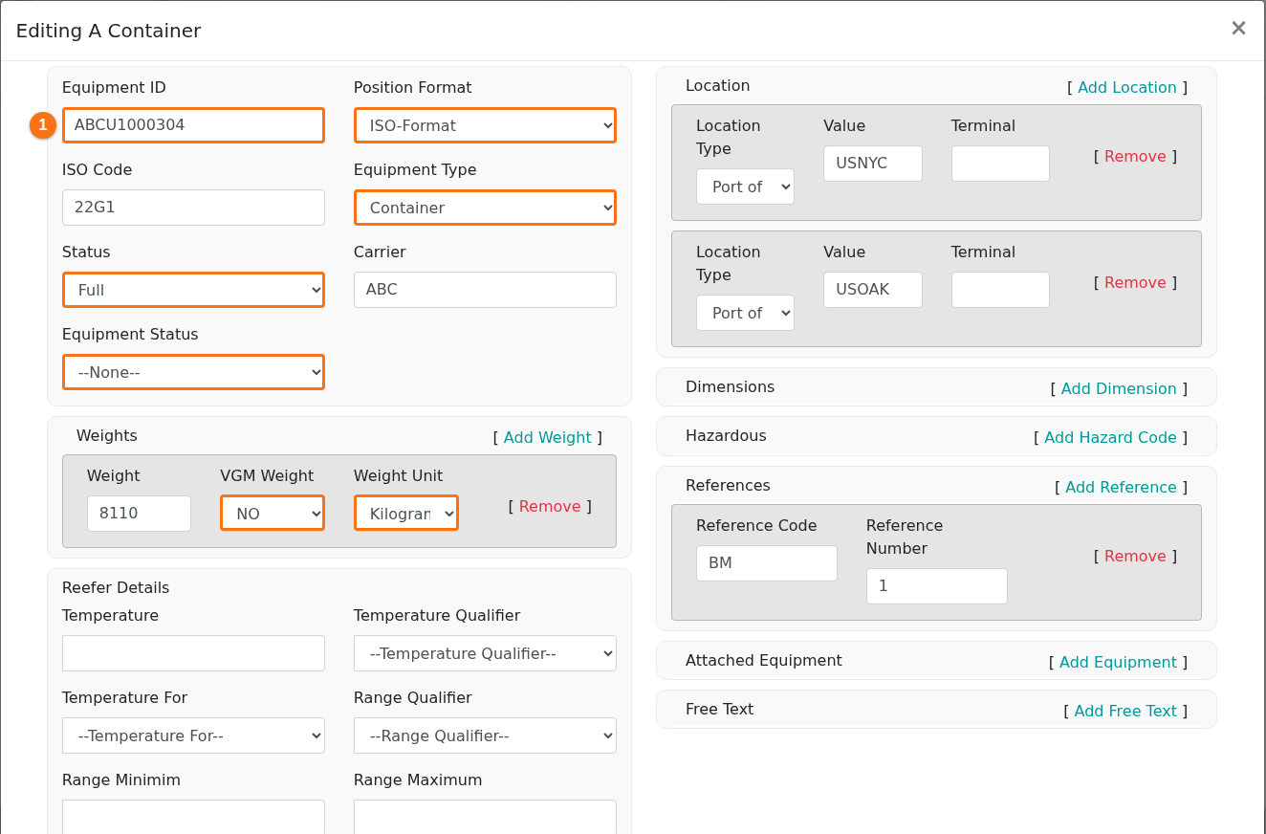The image size is (1266, 834).
Task: Open the Range Qualifier dropdown
Action: [485, 735]
